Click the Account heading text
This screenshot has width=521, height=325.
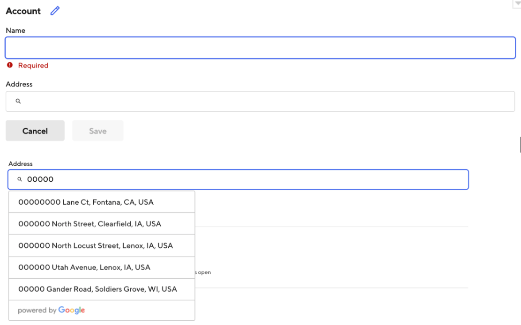[x=23, y=11]
